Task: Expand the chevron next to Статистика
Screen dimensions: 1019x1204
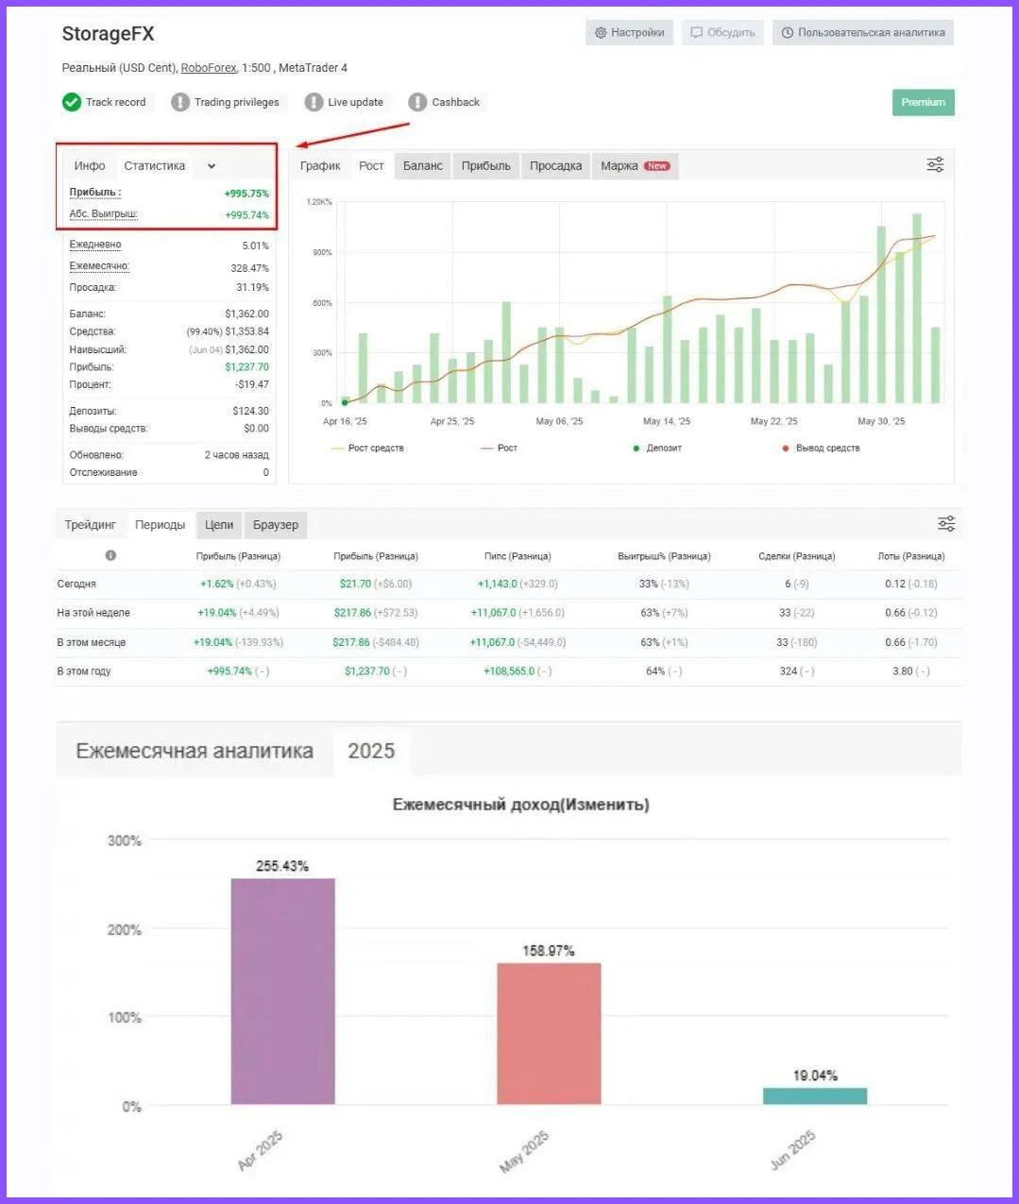Action: pos(212,166)
